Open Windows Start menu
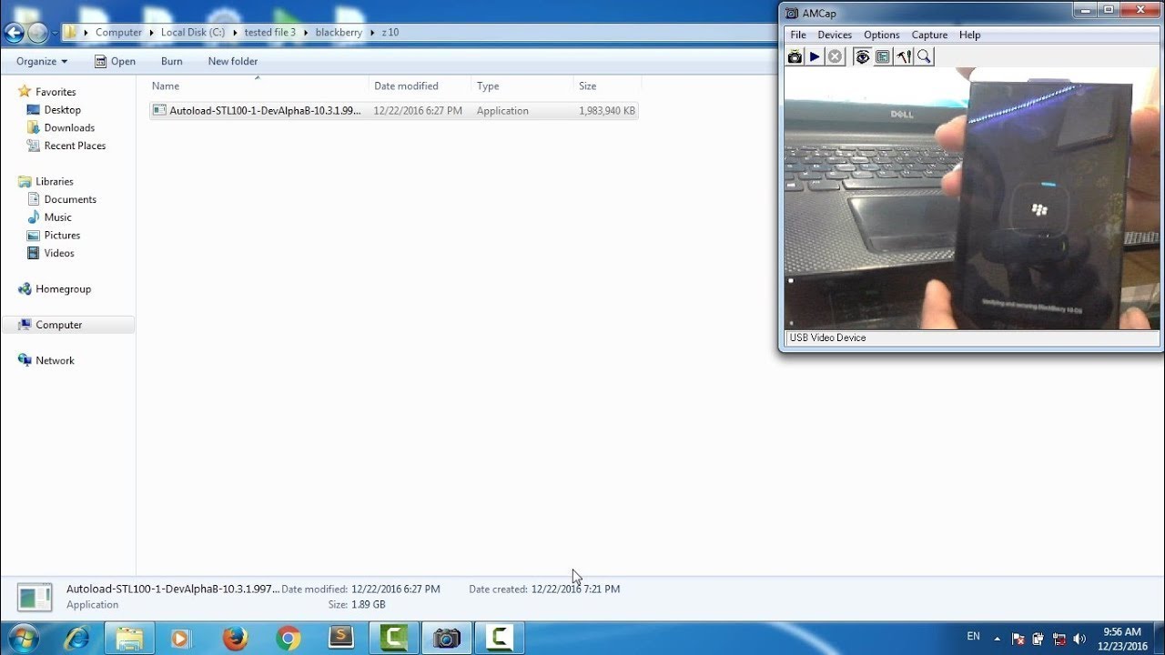The height and width of the screenshot is (655, 1165). (x=22, y=638)
